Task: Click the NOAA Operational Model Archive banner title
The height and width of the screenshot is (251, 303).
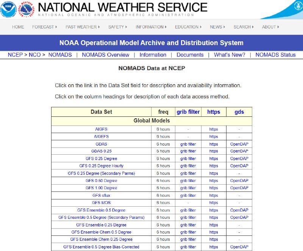Action: coord(151,43)
